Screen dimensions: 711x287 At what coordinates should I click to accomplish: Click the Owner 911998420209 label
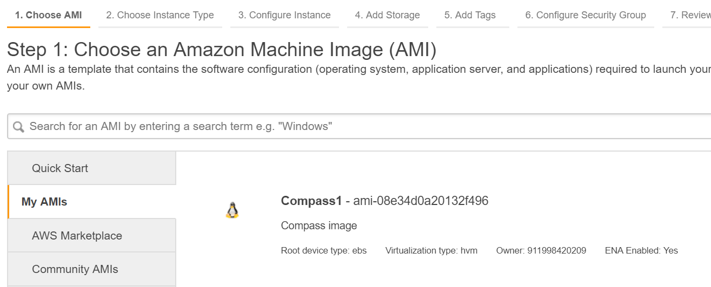coord(541,250)
